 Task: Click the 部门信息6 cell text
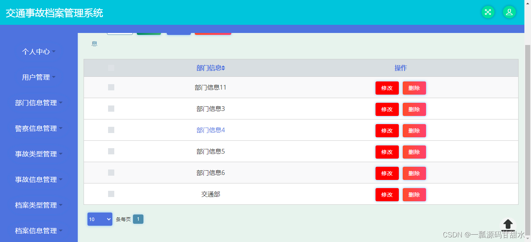(x=211, y=173)
